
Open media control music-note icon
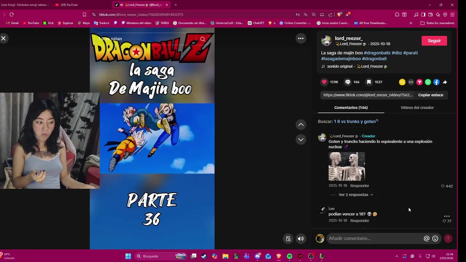(416, 15)
